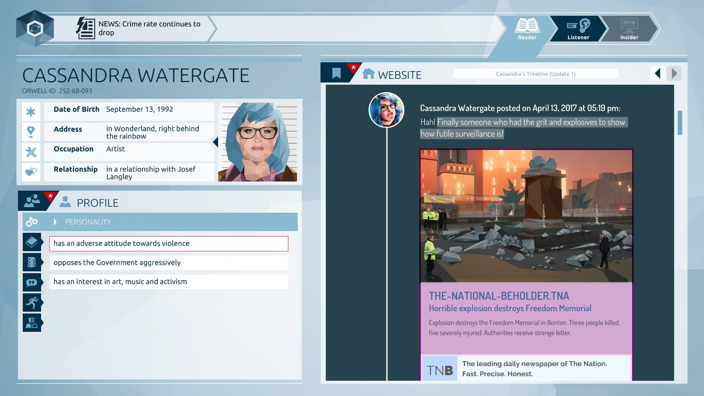704x396 pixels.
Task: Click the running figure icon in the profile panel
Action: point(32,301)
